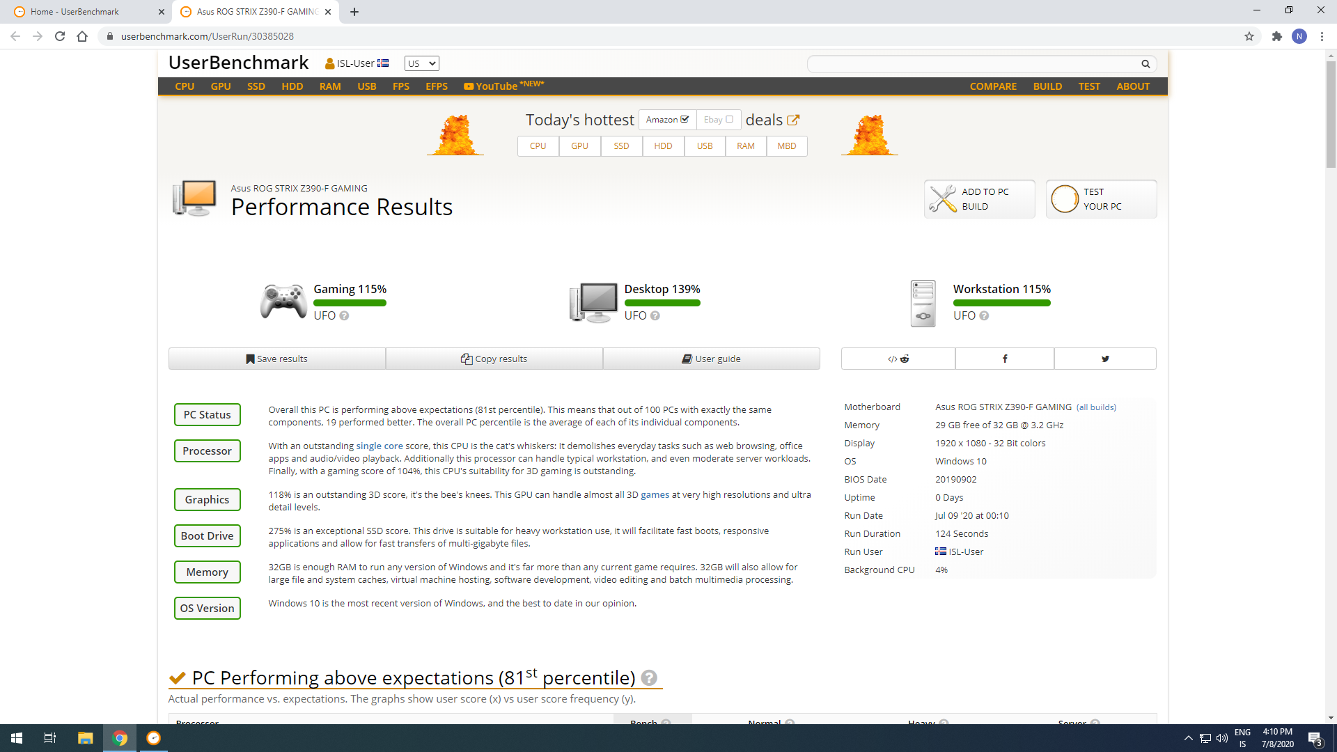
Task: Click the Desktop 139% green progress bar
Action: tap(662, 303)
